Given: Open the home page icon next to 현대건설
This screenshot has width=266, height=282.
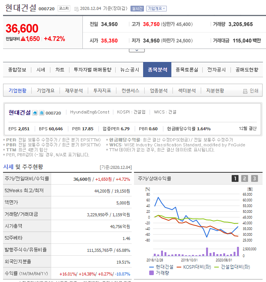Looking at the screenshot, I should tap(35, 113).
